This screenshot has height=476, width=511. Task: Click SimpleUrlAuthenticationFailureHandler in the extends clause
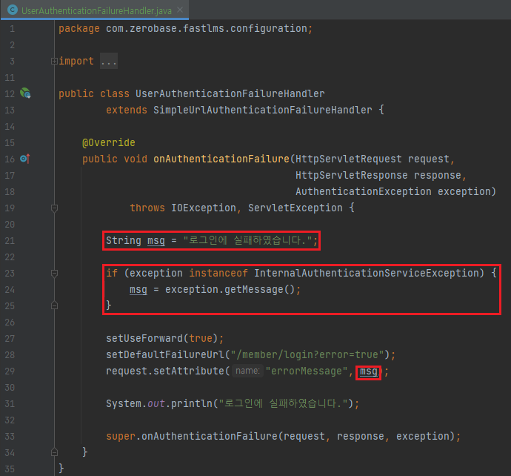pyautogui.click(x=263, y=110)
